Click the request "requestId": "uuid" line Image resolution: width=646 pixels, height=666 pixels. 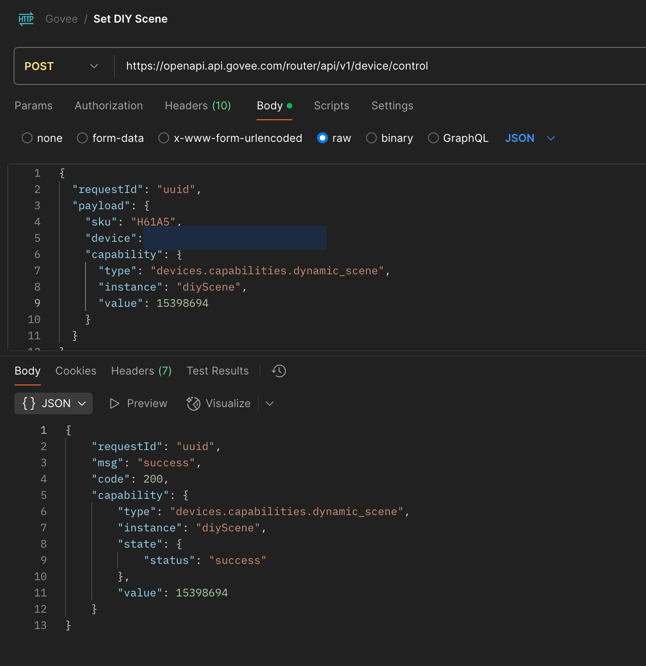pos(137,189)
